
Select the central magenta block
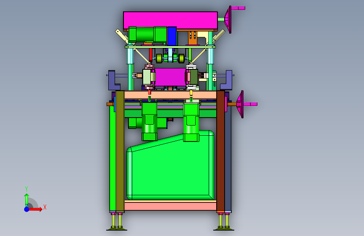click(x=170, y=77)
